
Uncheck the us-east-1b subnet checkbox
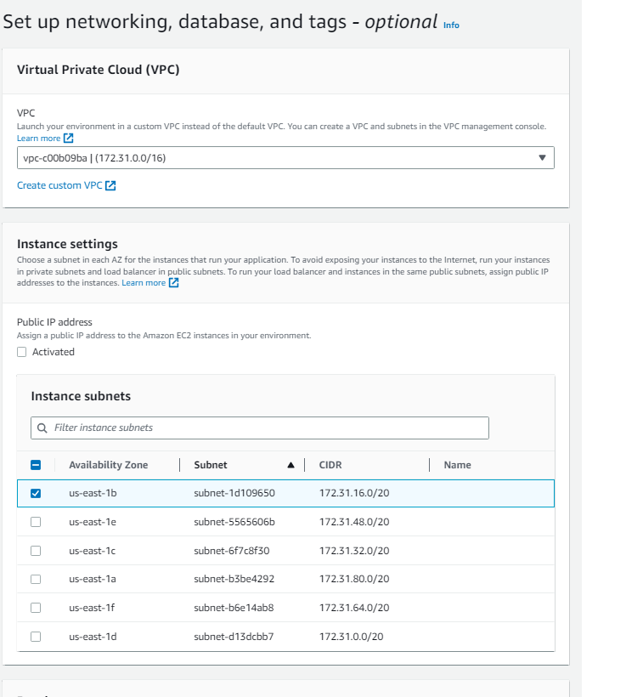pyautogui.click(x=36, y=493)
